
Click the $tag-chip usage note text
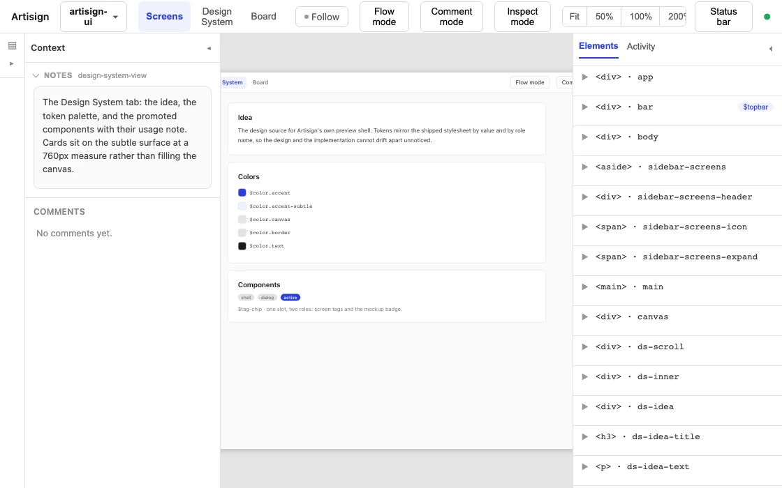tap(320, 310)
